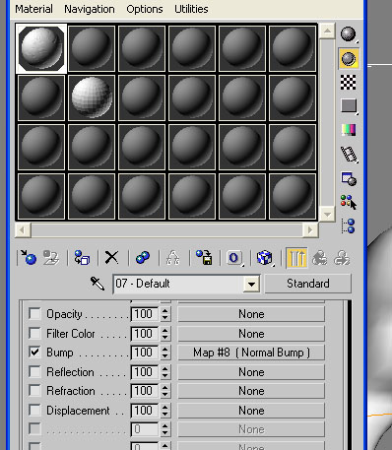Open Map #8 Normal Bump button
This screenshot has width=392, height=450.
coord(251,353)
